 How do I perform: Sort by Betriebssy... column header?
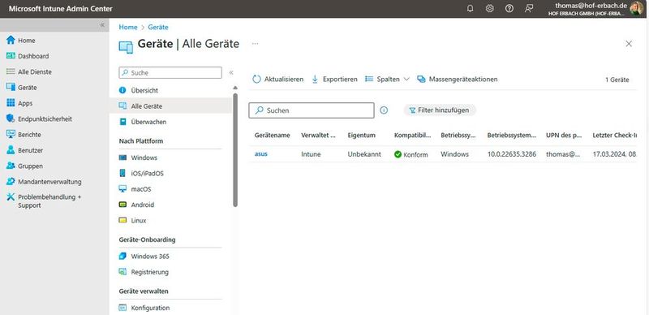(458, 136)
